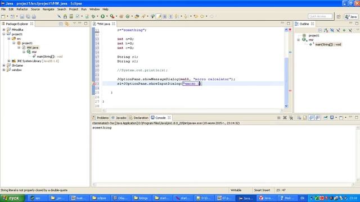Expand the SlvGame project node
This screenshot has height=202, width=360.
(x=4, y=66)
